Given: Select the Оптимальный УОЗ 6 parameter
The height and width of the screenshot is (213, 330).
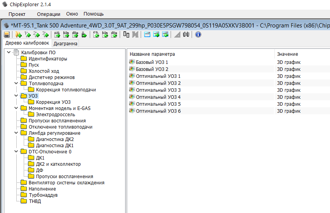Looking at the screenshot, I should tap(158, 111).
